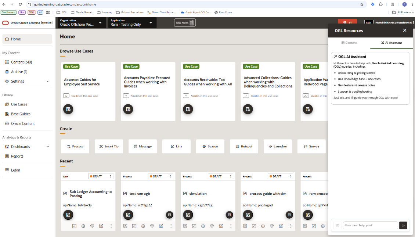Screen dimensions: 415x237
Task: Open DRAFT status menu on process guide with sim
Action: coord(281,176)
